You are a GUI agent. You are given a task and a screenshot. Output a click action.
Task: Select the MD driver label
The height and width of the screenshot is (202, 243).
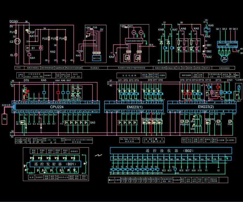(x=227, y=45)
